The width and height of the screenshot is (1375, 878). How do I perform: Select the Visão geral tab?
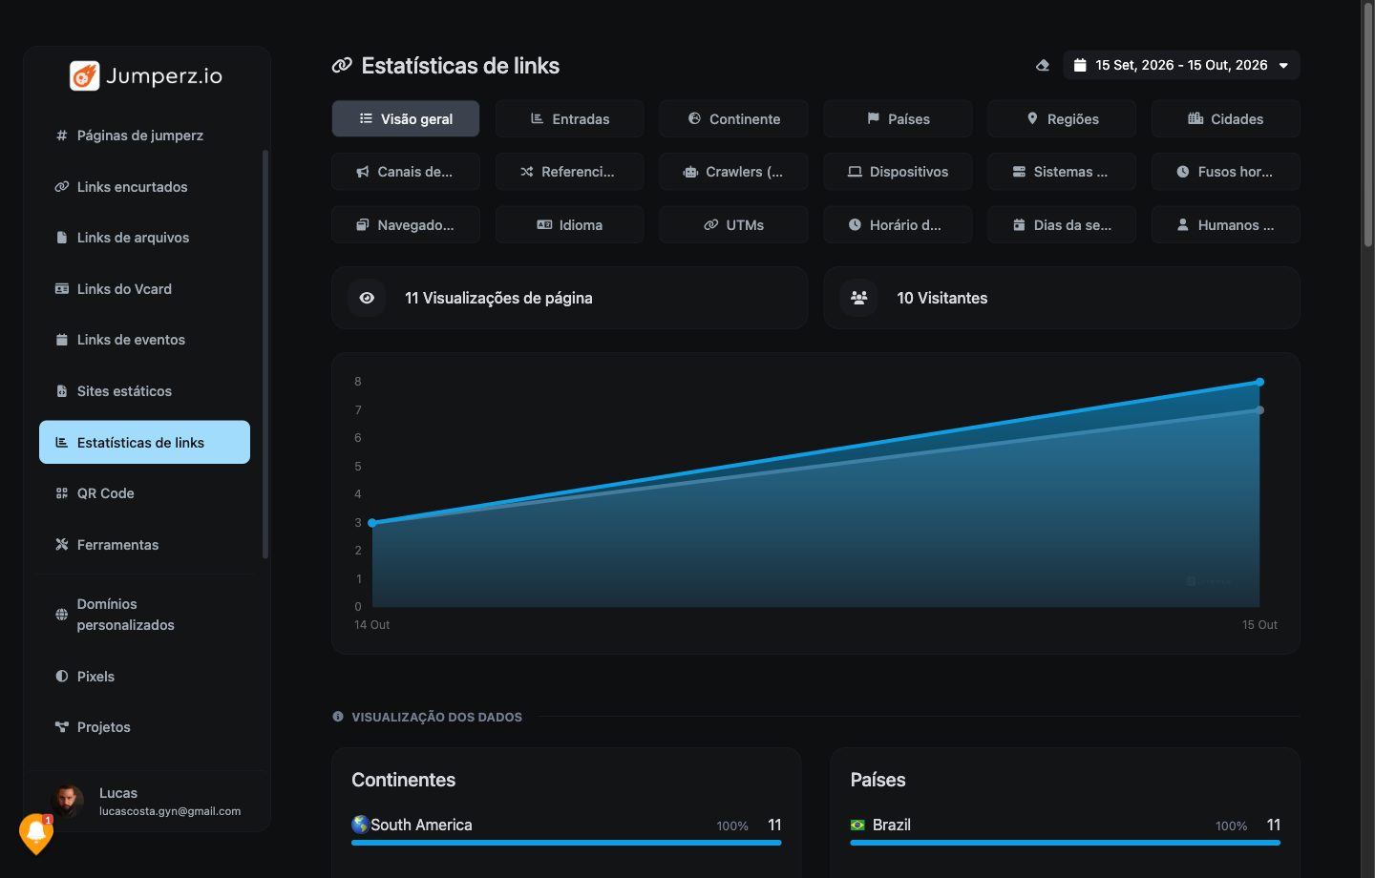coord(406,118)
